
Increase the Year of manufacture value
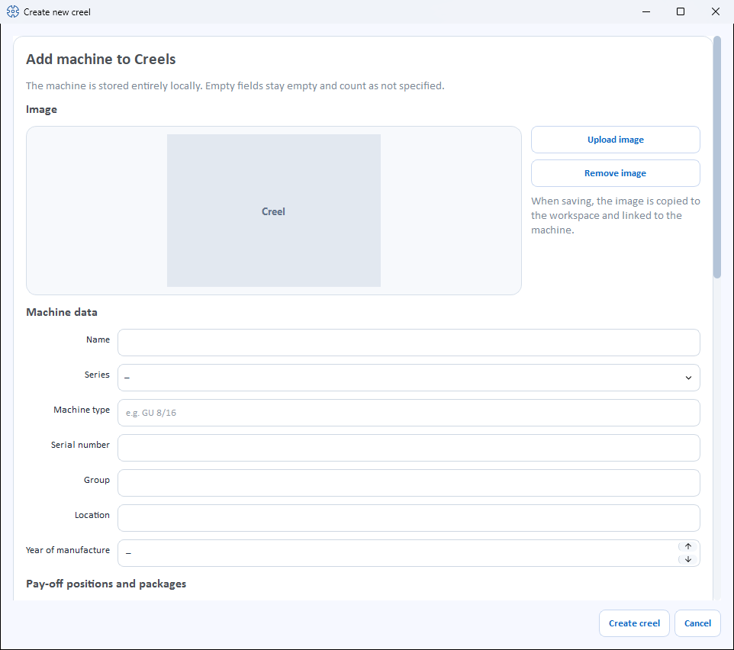[x=687, y=546]
